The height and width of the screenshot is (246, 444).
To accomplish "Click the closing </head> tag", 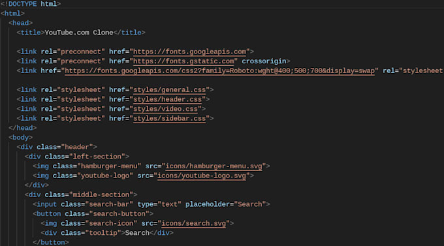I will (22, 128).
